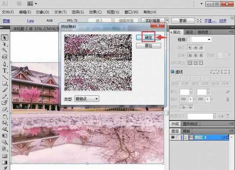Switch to the 渐变 panel tab
The height and width of the screenshot is (170, 235).
click(190, 32)
